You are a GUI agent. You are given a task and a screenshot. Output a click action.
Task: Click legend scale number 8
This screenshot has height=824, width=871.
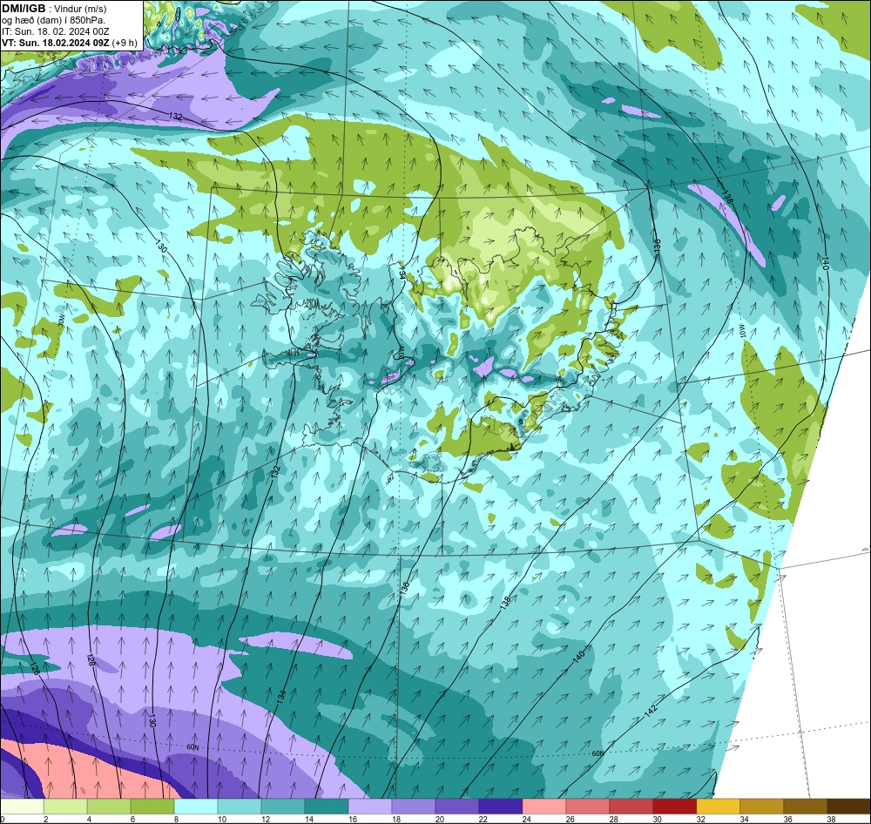[x=174, y=819]
